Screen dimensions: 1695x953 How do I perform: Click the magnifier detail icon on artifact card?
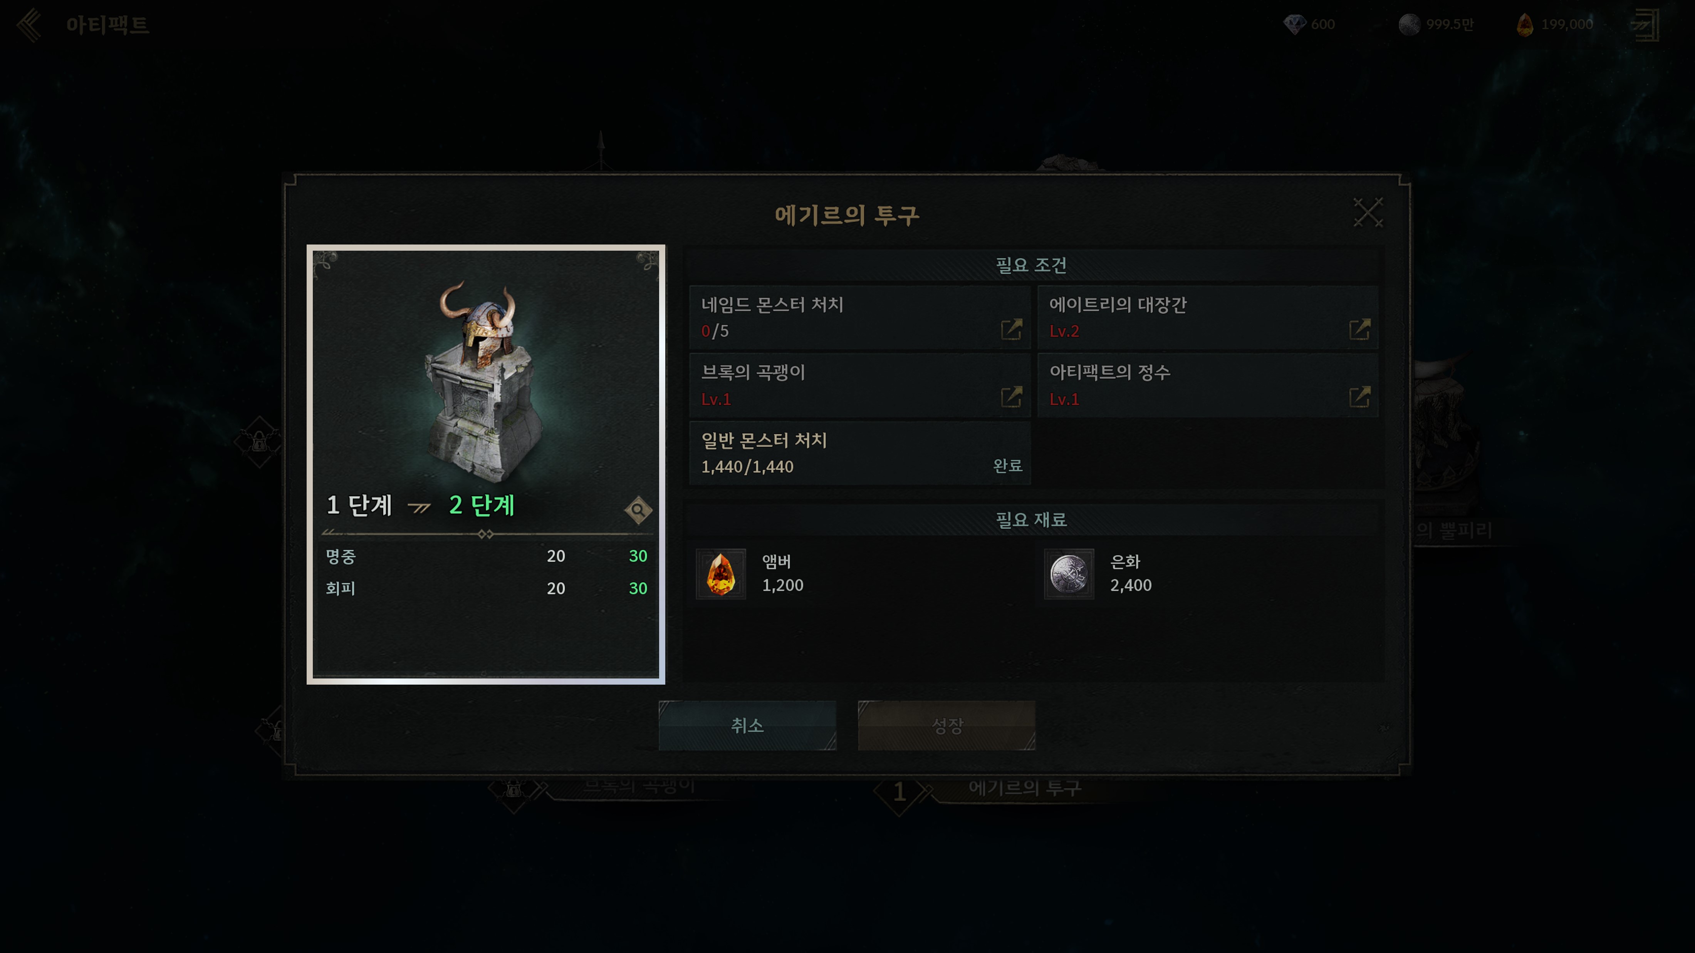638,510
